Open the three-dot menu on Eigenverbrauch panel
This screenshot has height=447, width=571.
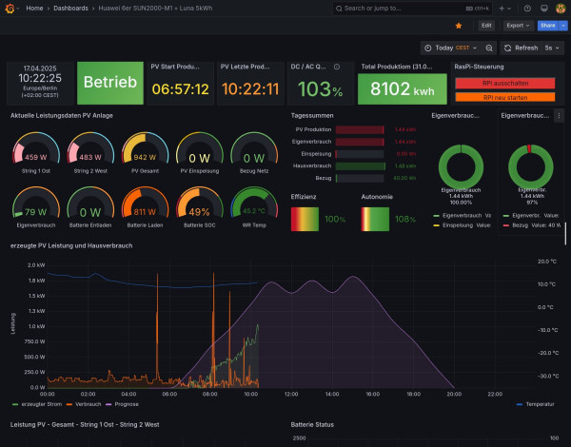(x=559, y=114)
